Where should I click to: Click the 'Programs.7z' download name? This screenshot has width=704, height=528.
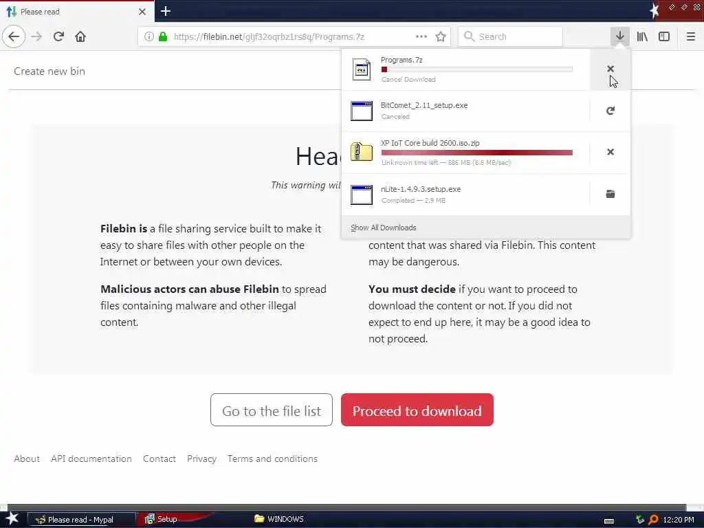click(401, 60)
